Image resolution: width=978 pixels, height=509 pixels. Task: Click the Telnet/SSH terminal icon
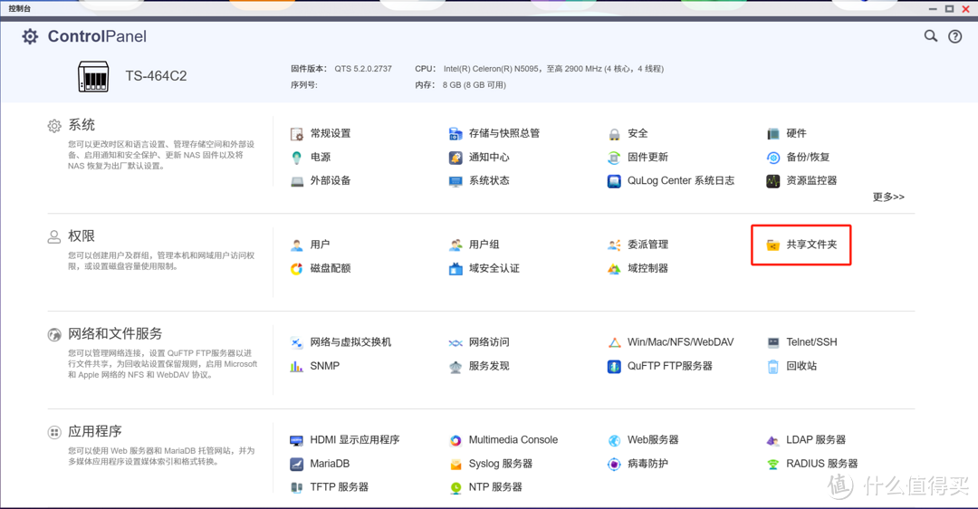coord(772,341)
